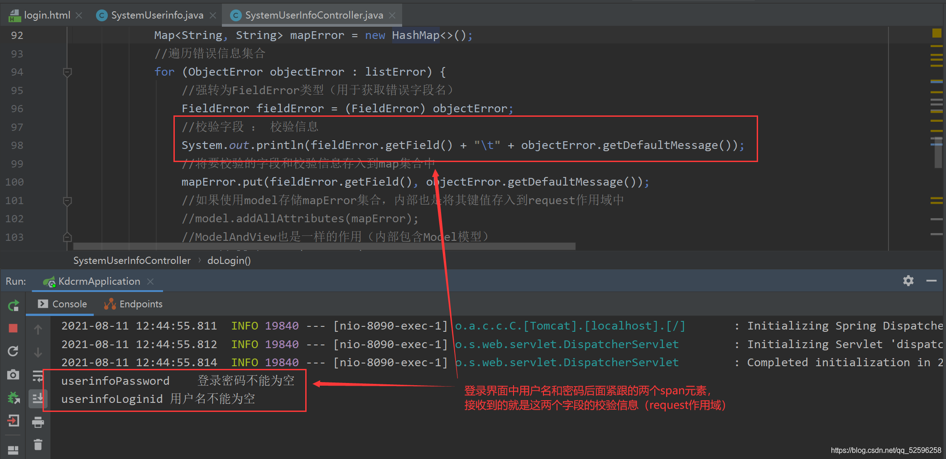This screenshot has width=946, height=459.
Task: Click the o.a.c.c.C.[Tomcat].[localhost].[/] logger link
Action: pos(570,325)
